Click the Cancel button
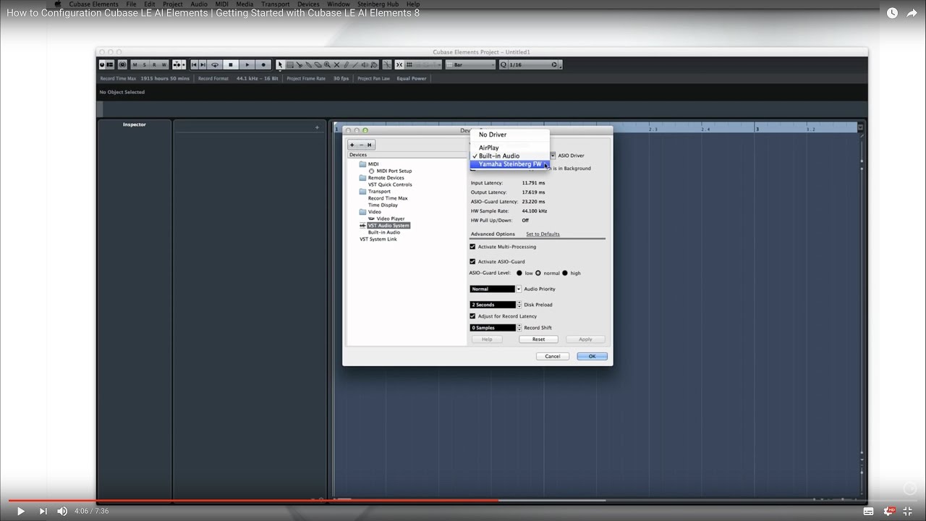This screenshot has height=521, width=926. point(553,356)
